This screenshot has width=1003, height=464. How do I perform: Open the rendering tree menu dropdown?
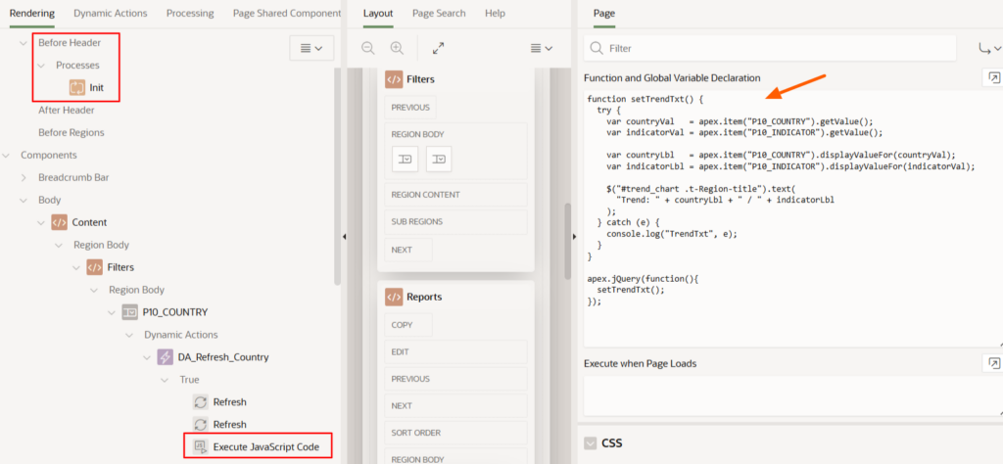pyautogui.click(x=312, y=48)
